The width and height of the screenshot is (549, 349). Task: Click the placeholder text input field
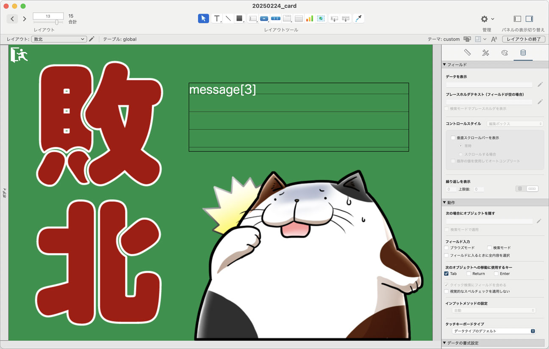pyautogui.click(x=489, y=102)
